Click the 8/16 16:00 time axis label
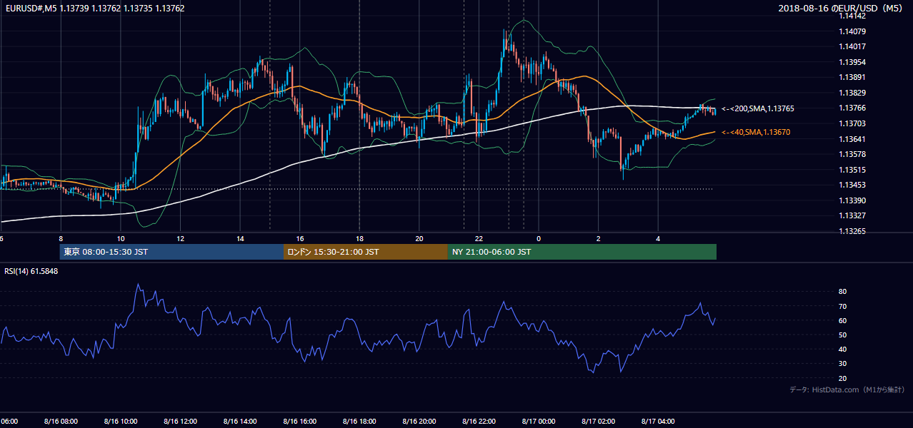Screen dimensions: 913x428 (x=300, y=422)
